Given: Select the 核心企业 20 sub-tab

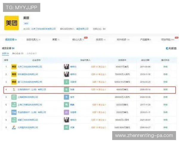Looking at the screenshot, I should [18, 53].
